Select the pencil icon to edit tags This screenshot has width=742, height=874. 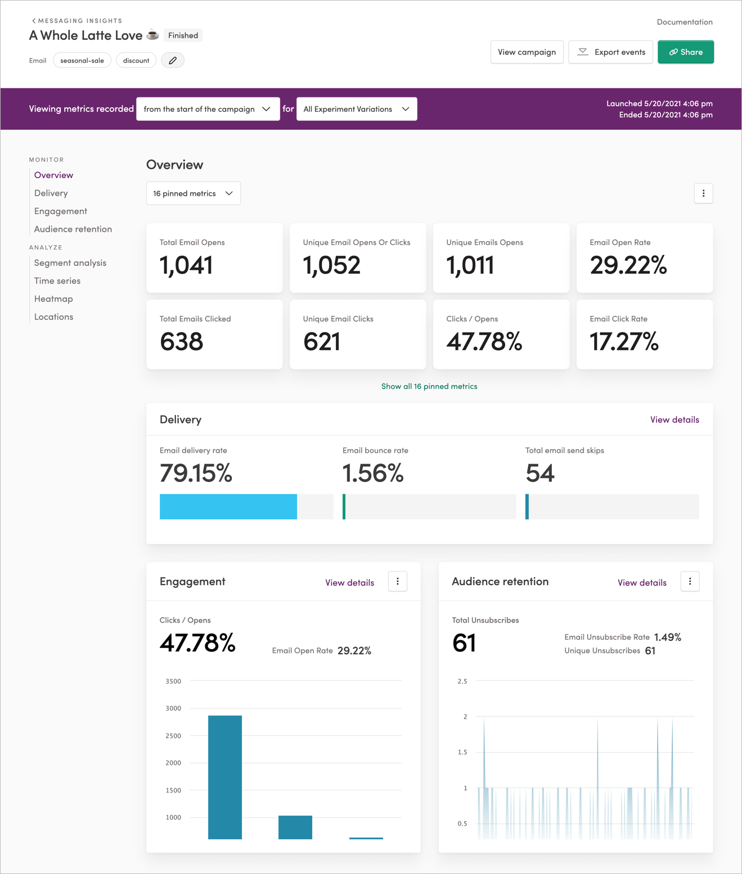[x=172, y=60]
